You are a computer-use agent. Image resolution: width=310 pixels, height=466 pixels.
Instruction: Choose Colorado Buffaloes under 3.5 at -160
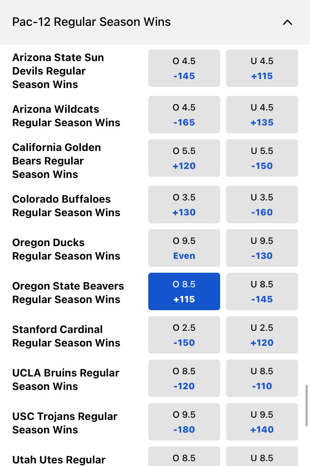262,205
